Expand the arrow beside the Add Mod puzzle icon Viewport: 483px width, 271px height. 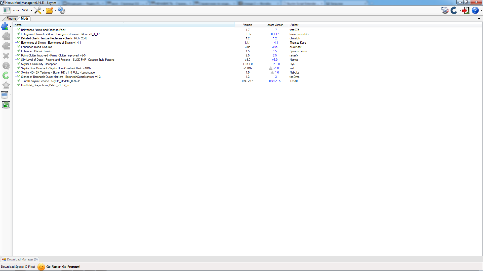[x=10, y=27]
